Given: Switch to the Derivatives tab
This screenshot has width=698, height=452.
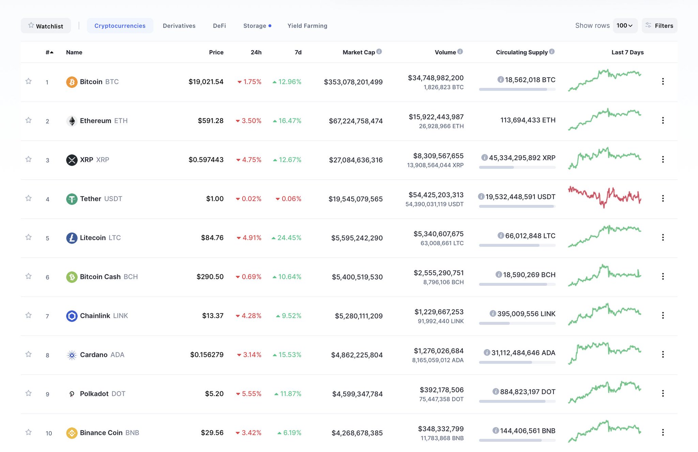Looking at the screenshot, I should click(179, 26).
